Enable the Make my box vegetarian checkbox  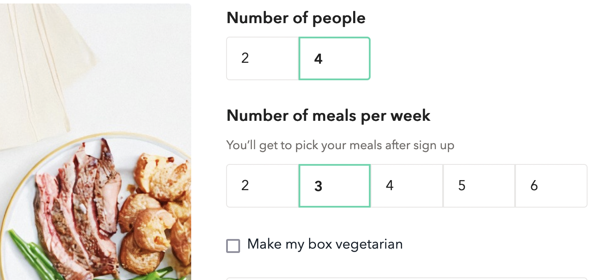233,246
